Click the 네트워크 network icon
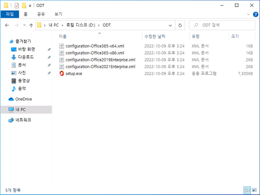This screenshot has width=260, height=195. (x=11, y=120)
